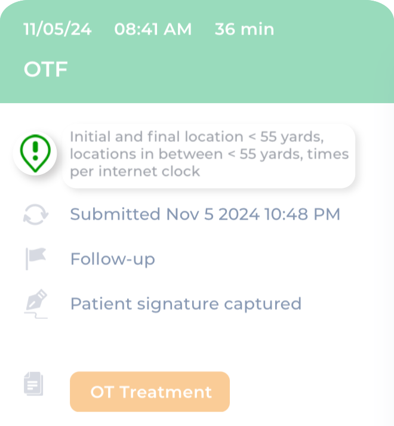Screen dimensions: 394x426
Task: Open the OT Treatment note
Action: (150, 392)
